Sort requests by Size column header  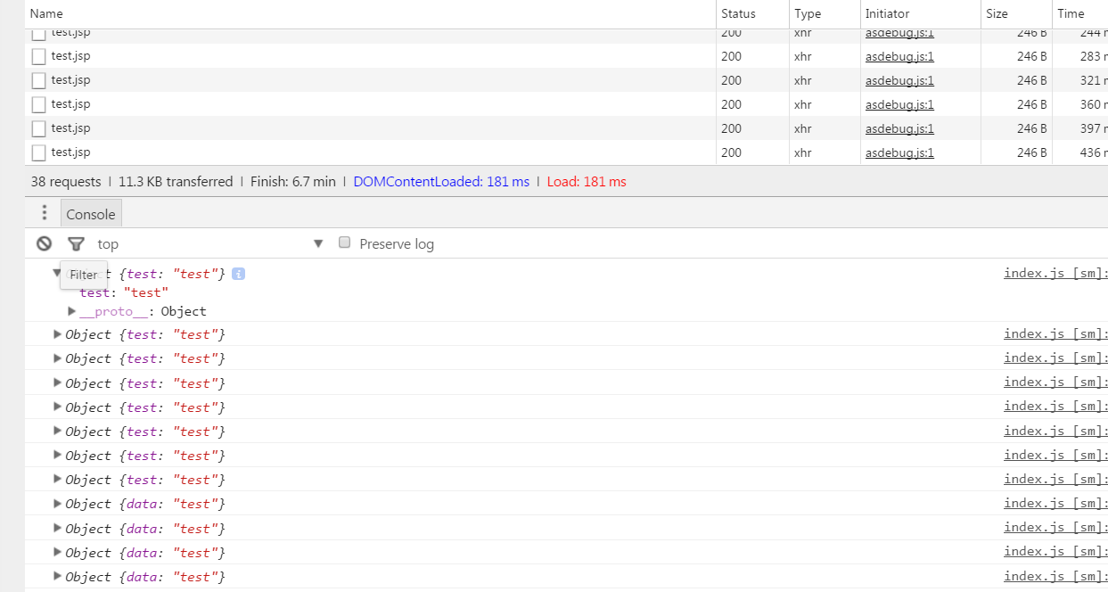[x=997, y=13]
